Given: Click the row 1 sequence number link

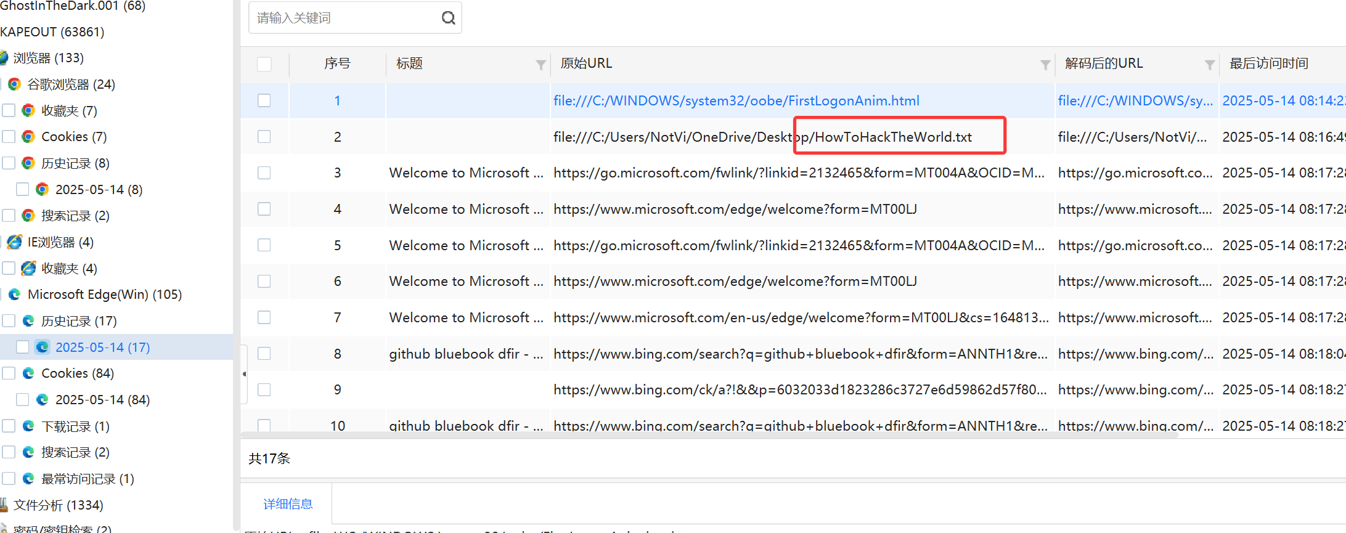Looking at the screenshot, I should [337, 100].
